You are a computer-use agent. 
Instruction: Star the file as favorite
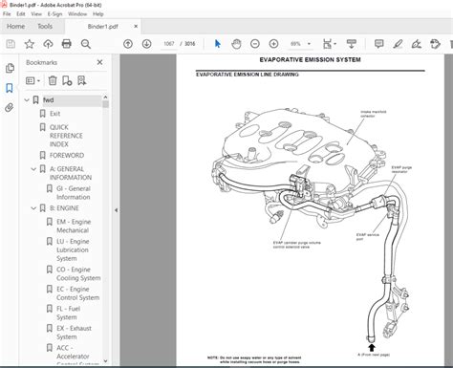click(x=30, y=44)
